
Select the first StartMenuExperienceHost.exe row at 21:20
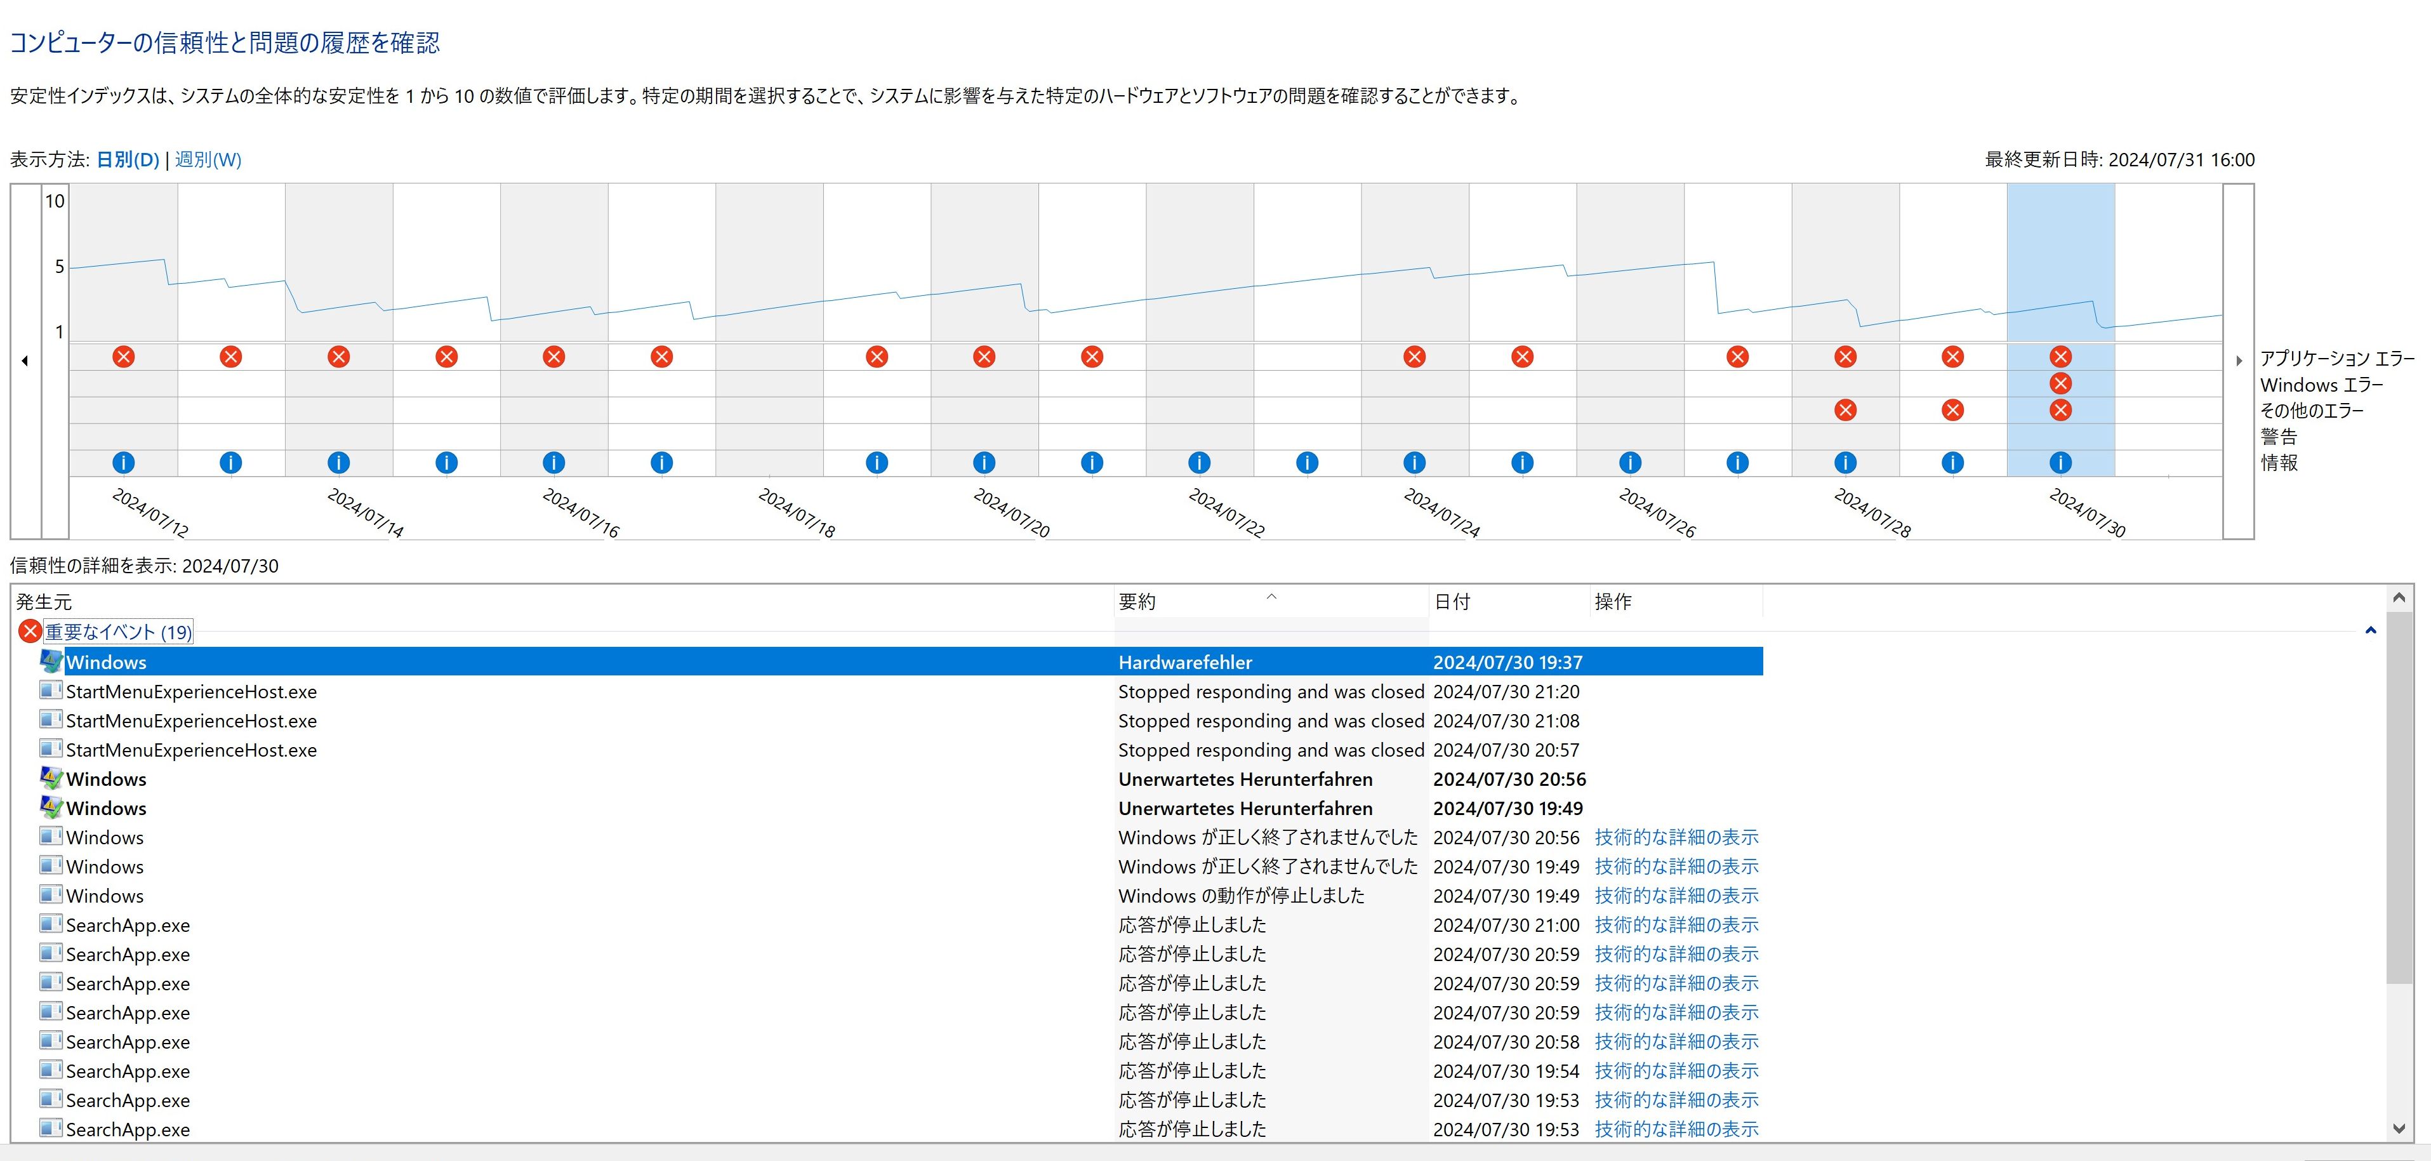click(x=192, y=692)
